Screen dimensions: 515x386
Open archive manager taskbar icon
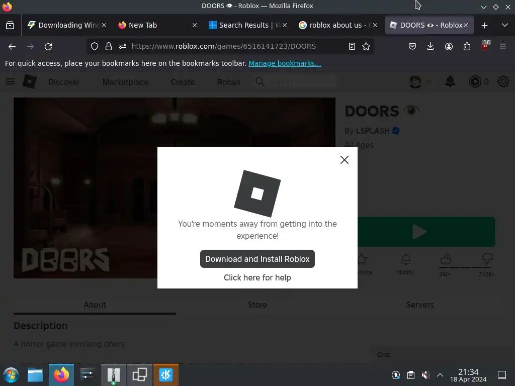point(113,375)
